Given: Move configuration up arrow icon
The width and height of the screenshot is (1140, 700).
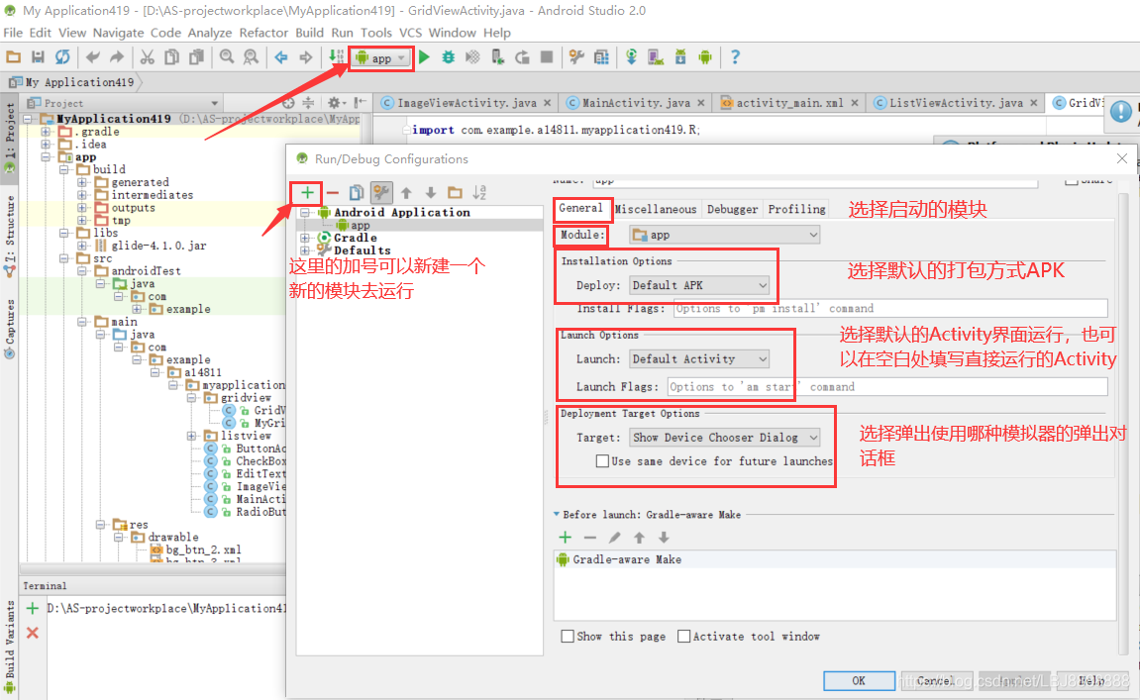Looking at the screenshot, I should pyautogui.click(x=406, y=193).
